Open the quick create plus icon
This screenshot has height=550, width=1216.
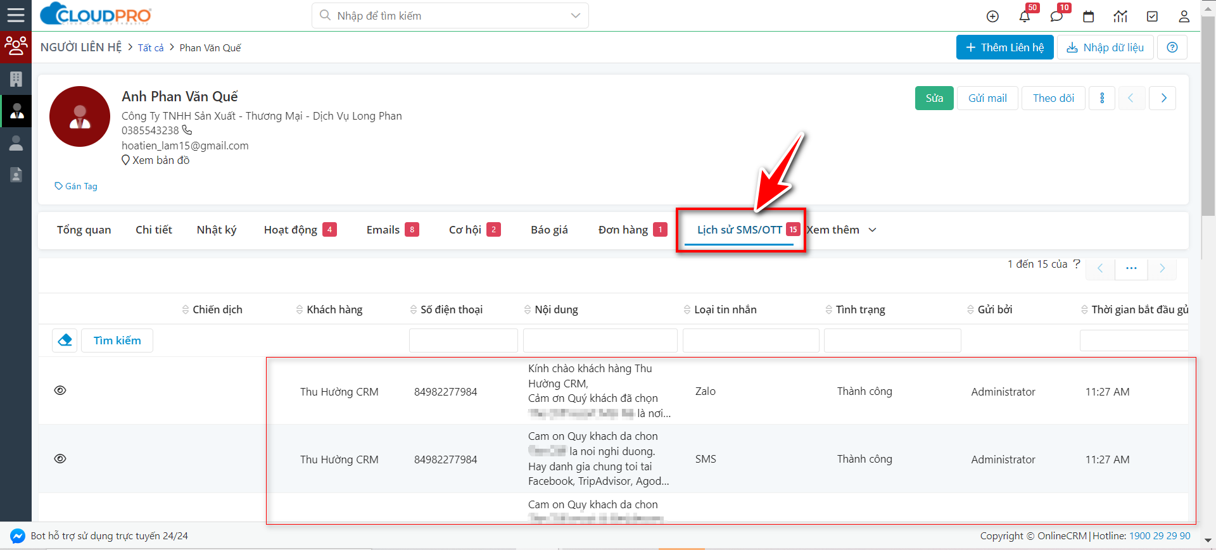pos(992,16)
